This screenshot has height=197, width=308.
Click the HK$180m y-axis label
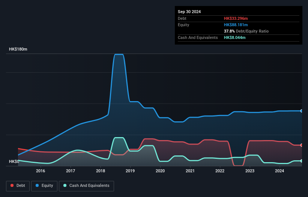(18, 49)
